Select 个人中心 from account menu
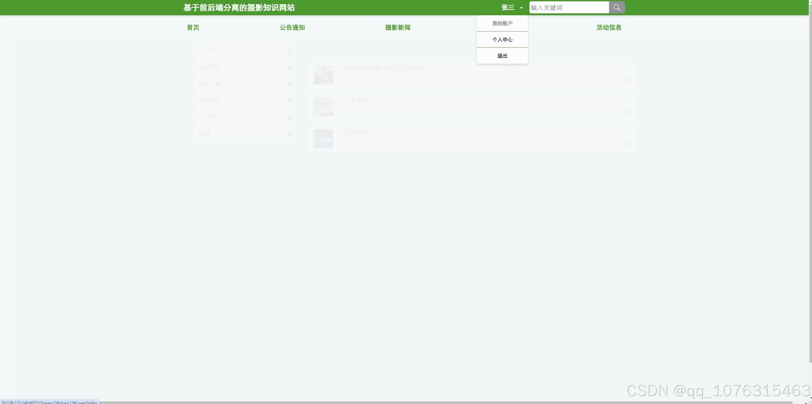Image resolution: width=812 pixels, height=404 pixels. click(x=502, y=39)
